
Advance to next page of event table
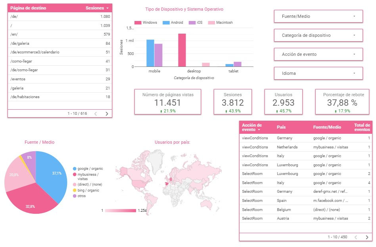point(367,237)
